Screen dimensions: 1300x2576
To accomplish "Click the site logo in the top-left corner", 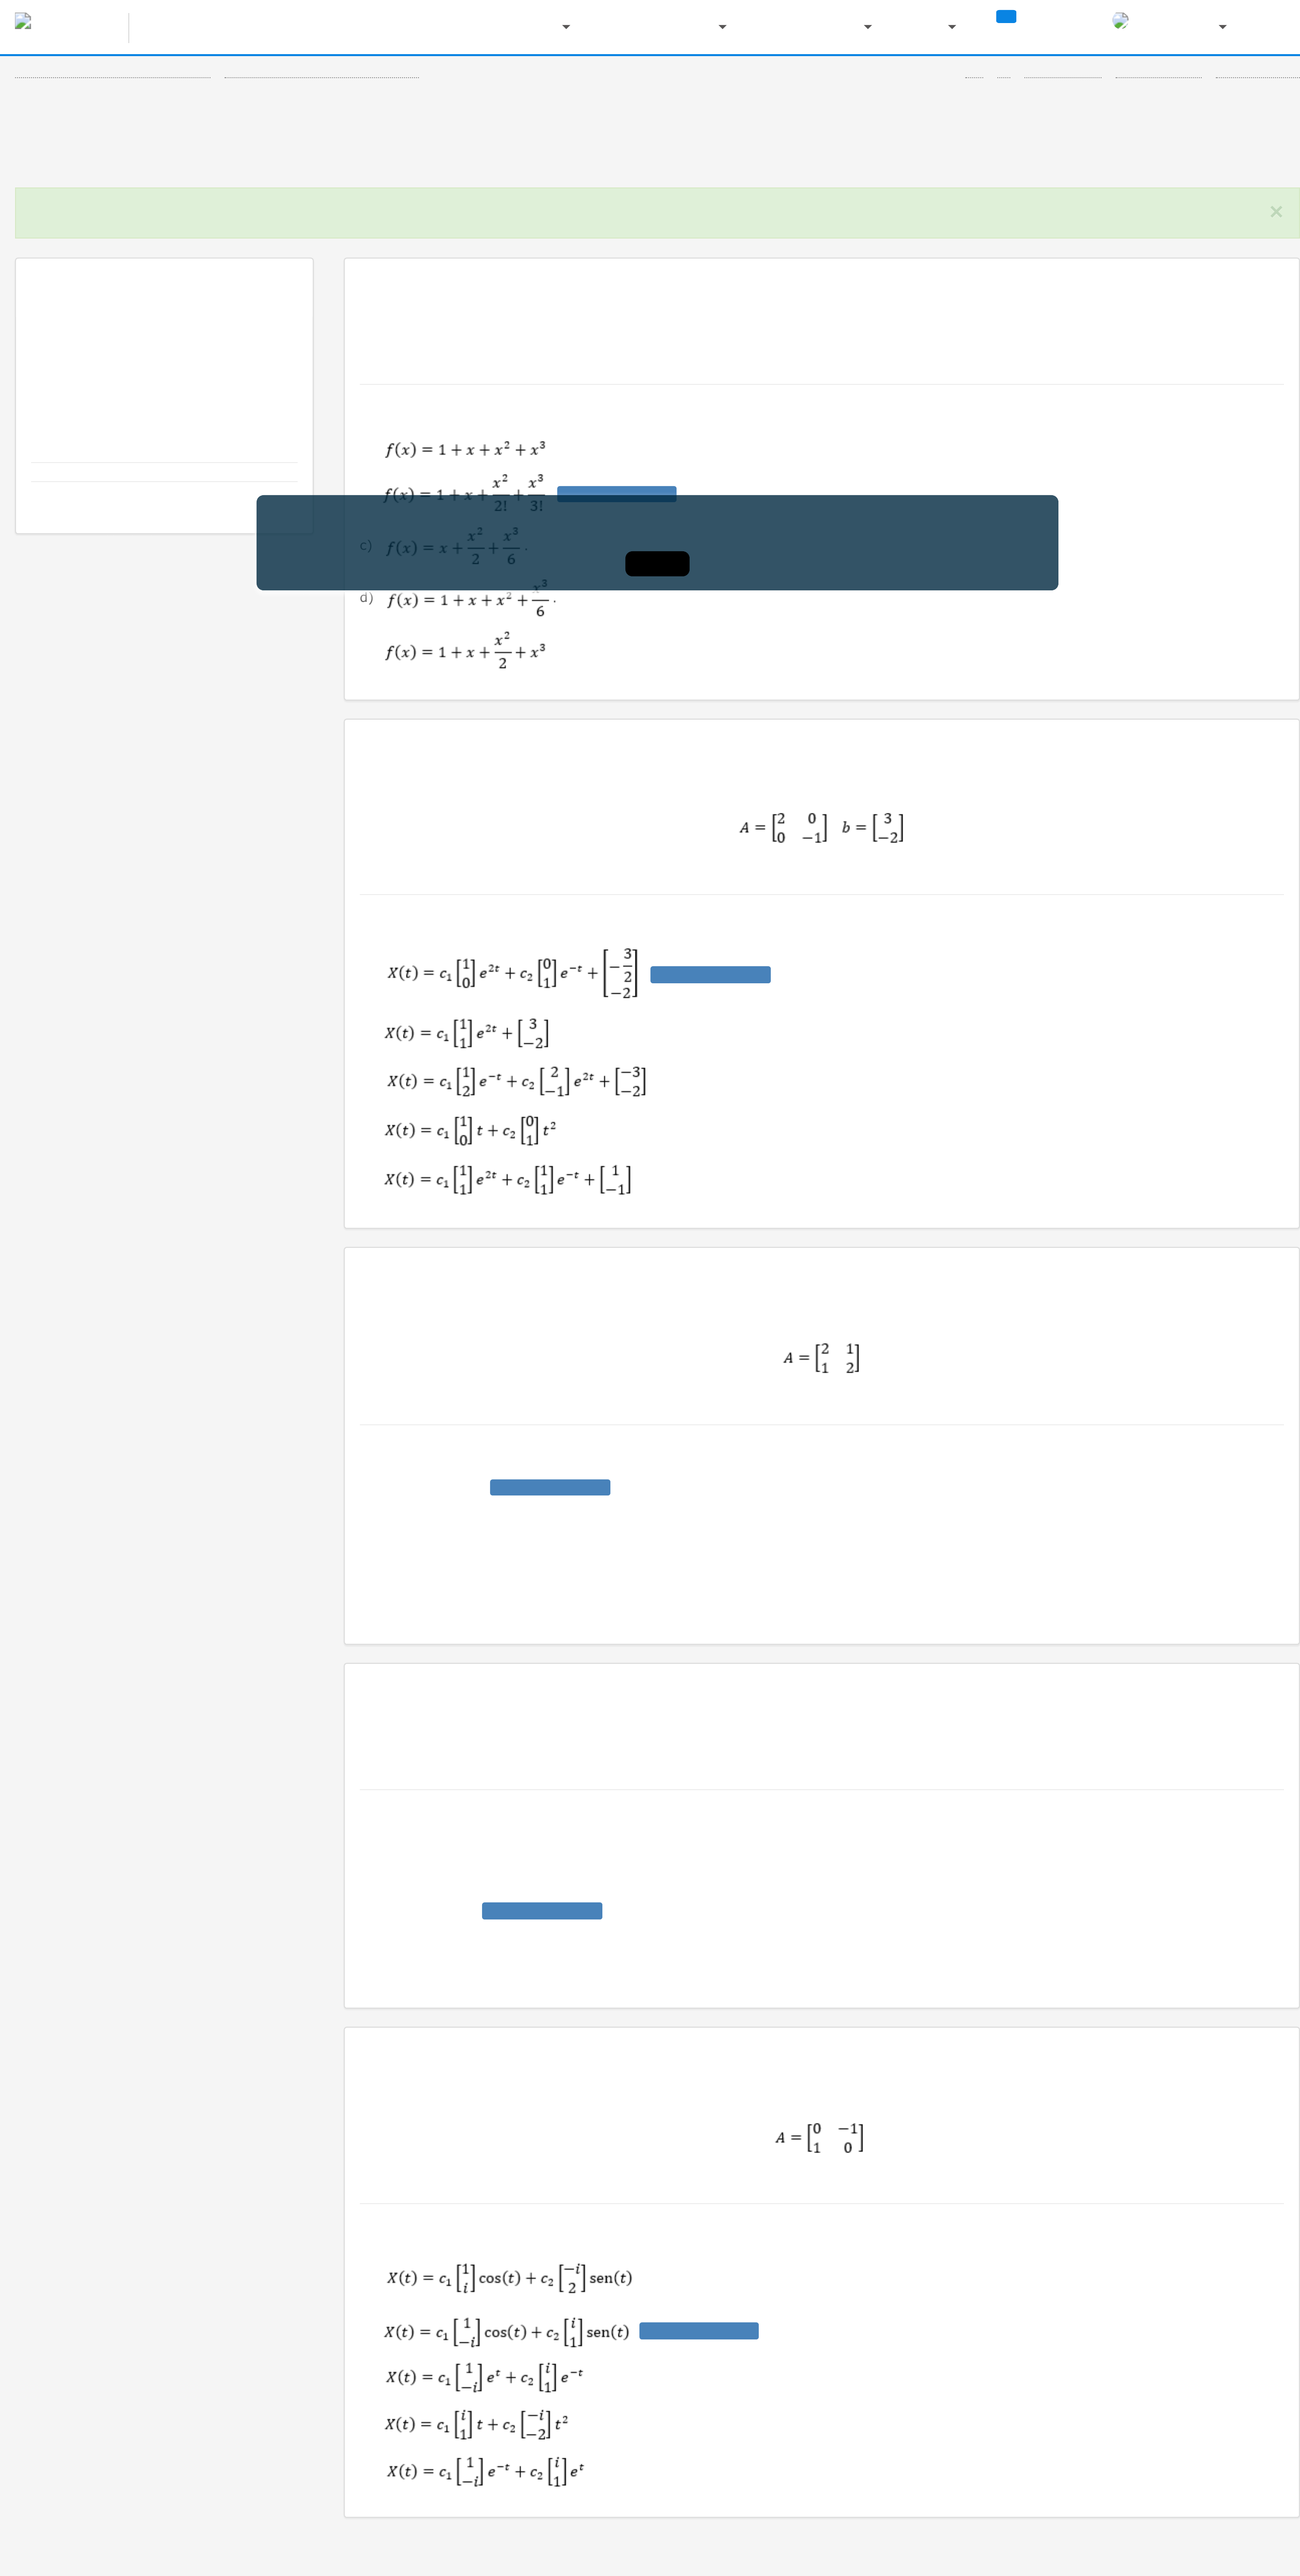I will 23,21.
